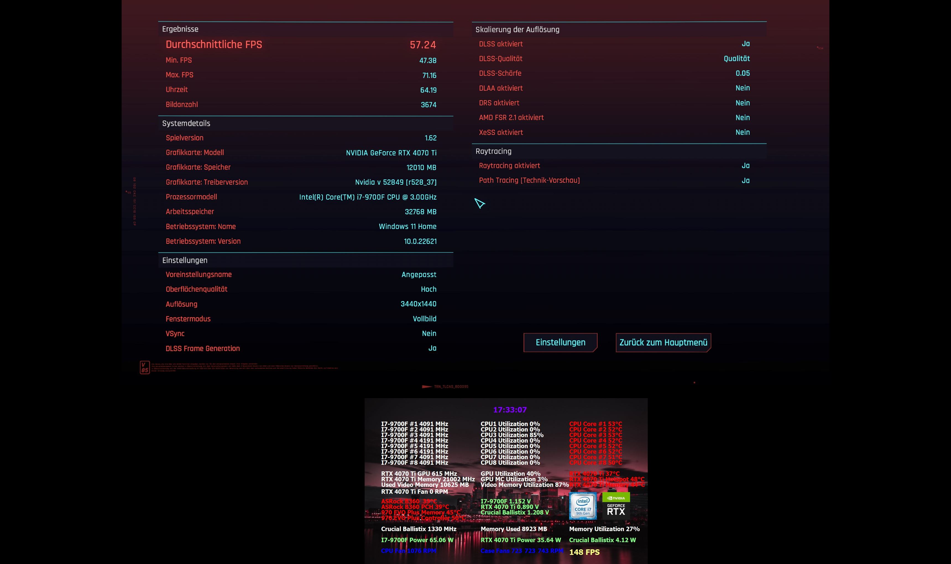Image resolution: width=951 pixels, height=564 pixels.
Task: Click RTX 4070 Ti Fan 0 RPM reading
Action: click(x=414, y=491)
